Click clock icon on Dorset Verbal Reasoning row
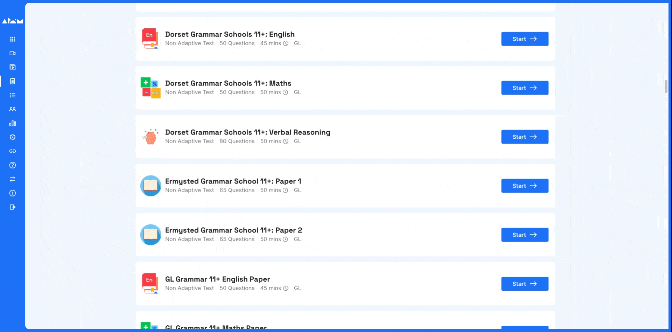Screen dimensions: 672x332 point(286,141)
